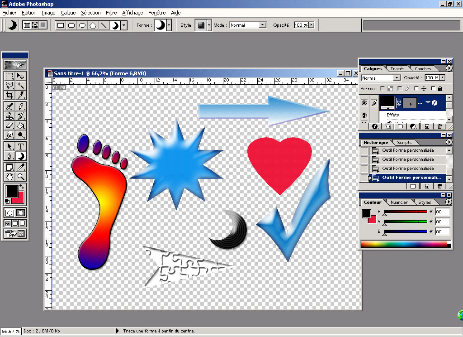Select the Rectangular Marquee tool

9,76
